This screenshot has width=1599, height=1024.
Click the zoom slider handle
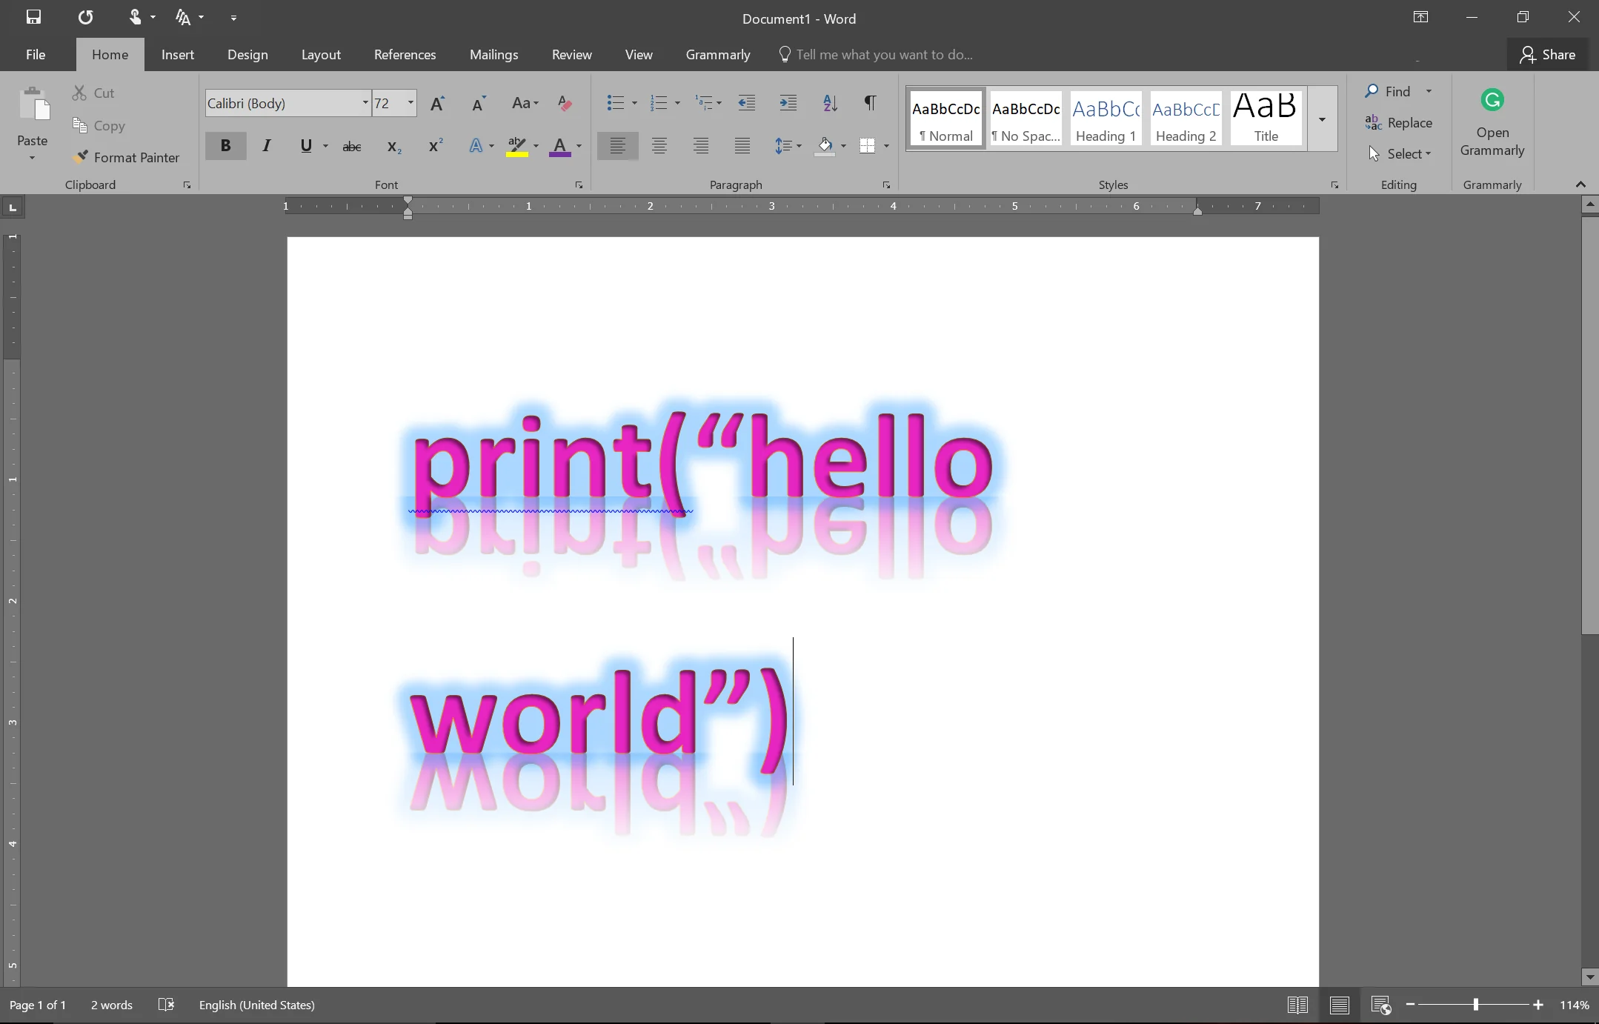click(x=1475, y=1005)
